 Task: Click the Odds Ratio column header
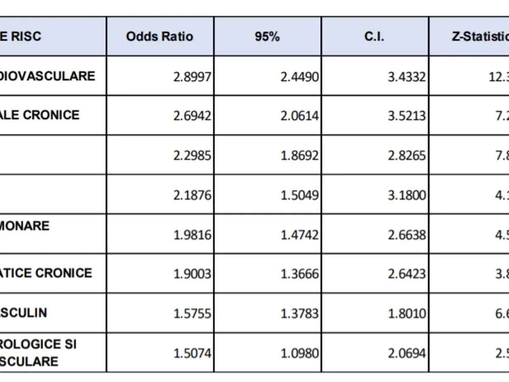(x=159, y=37)
